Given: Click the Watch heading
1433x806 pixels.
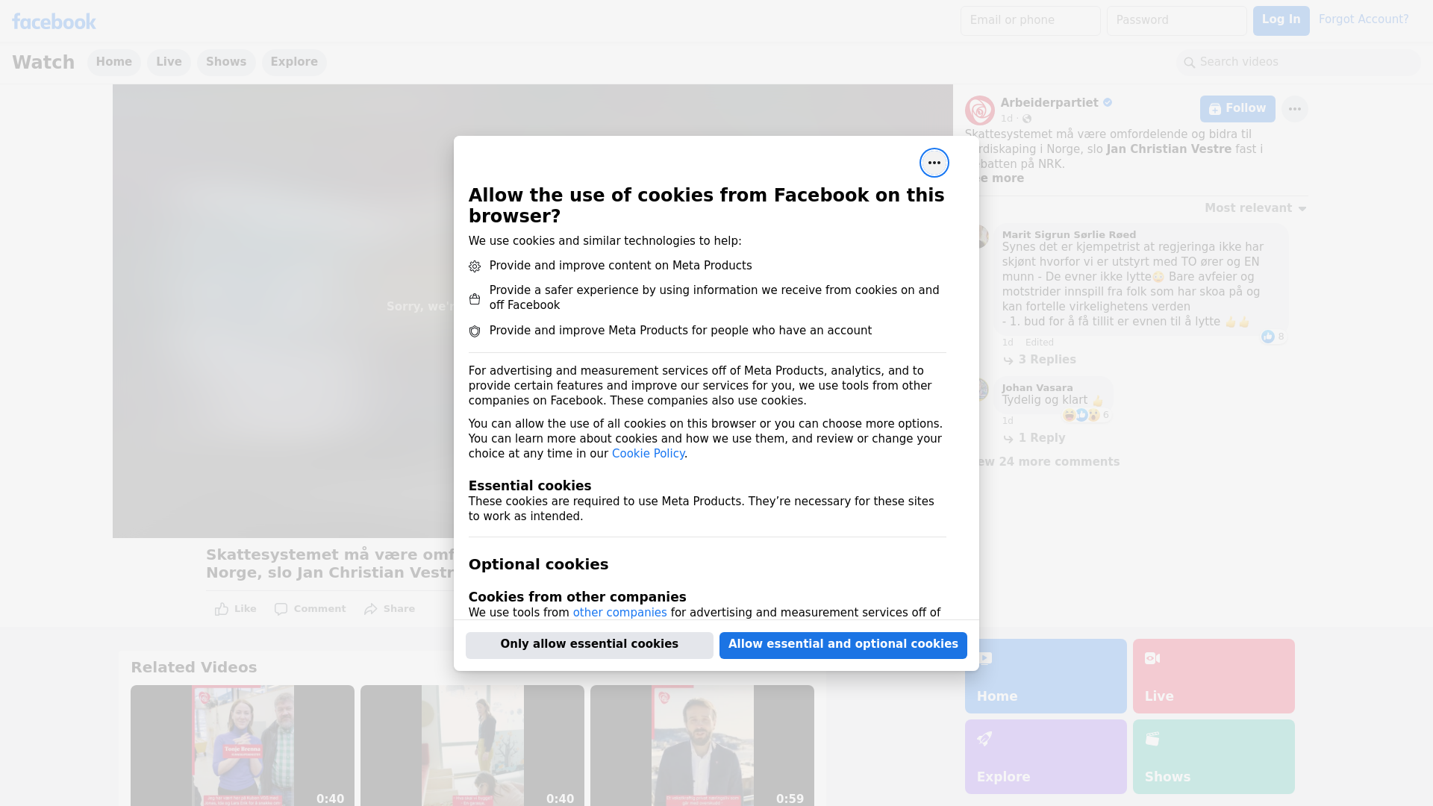Looking at the screenshot, I should click(43, 62).
